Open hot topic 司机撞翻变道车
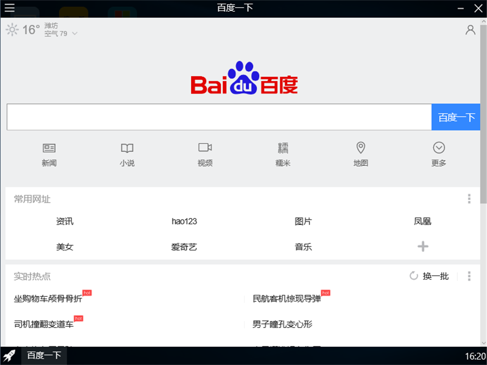This screenshot has height=365, width=487. pyautogui.click(x=44, y=324)
